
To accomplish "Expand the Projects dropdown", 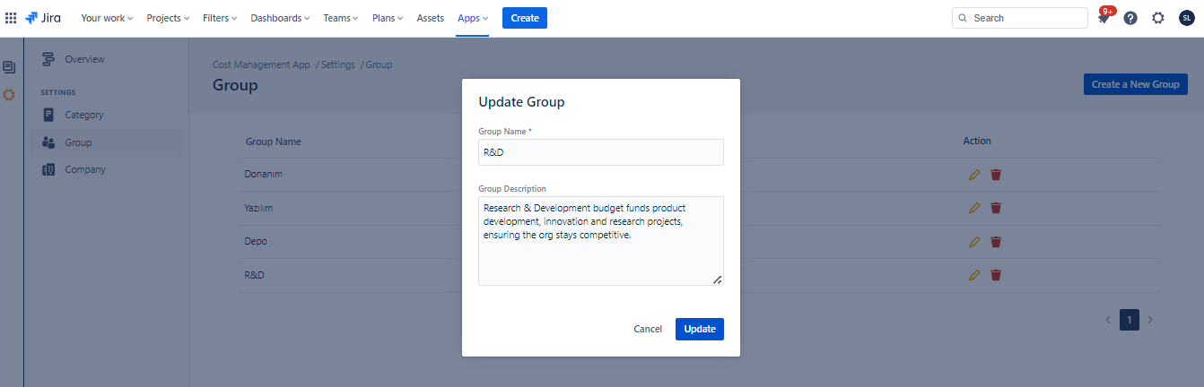I will 168,18.
